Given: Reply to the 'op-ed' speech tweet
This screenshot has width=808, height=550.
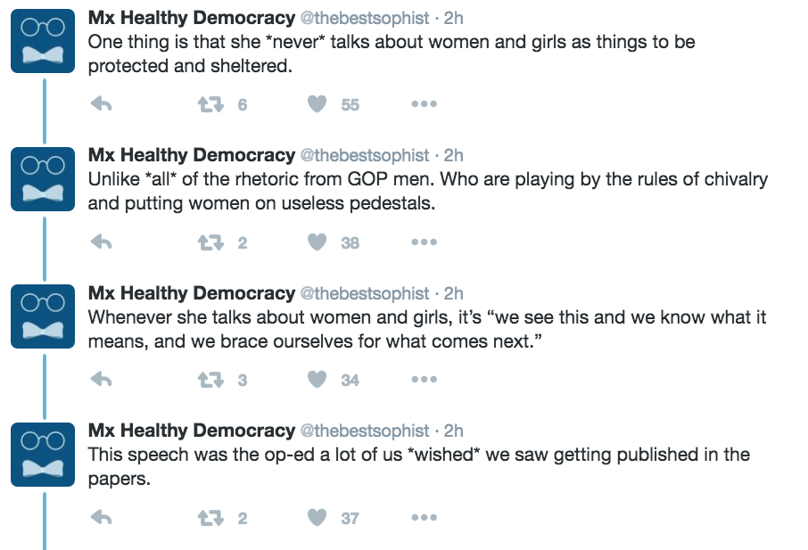Looking at the screenshot, I should (x=101, y=518).
